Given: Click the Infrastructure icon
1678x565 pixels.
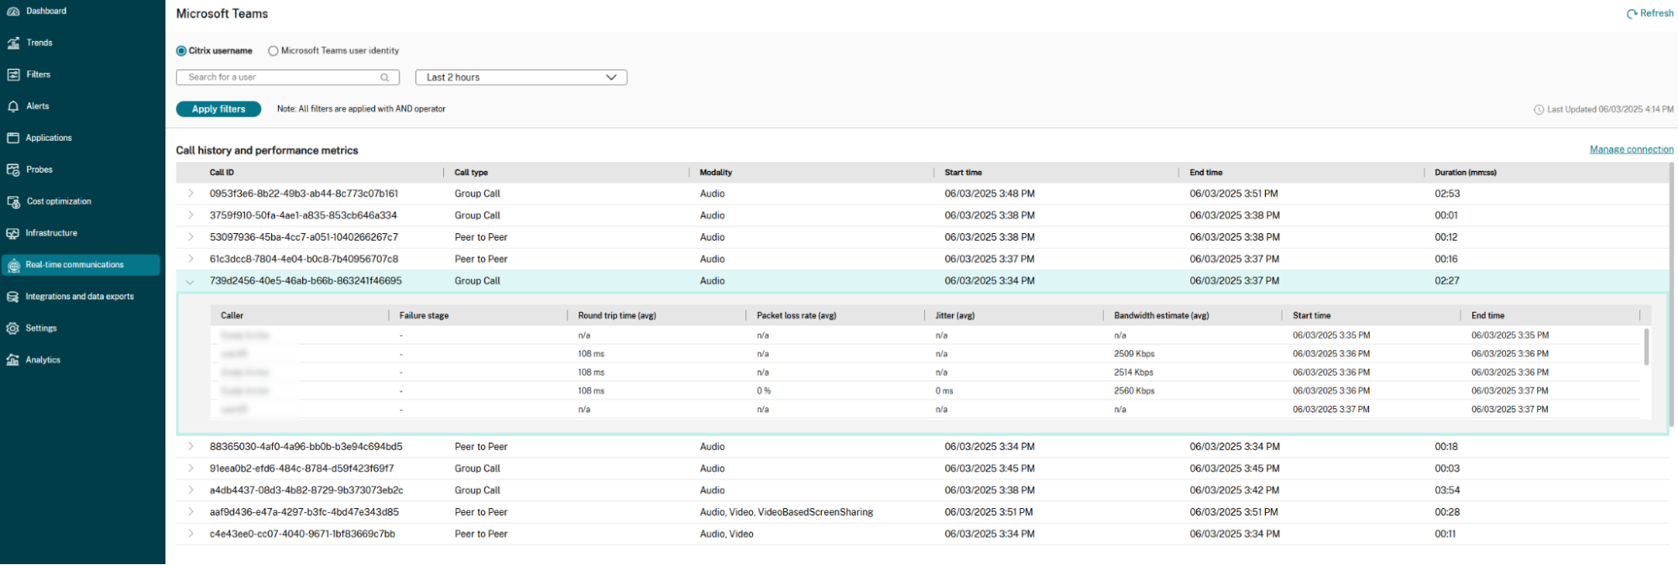Looking at the screenshot, I should click(x=13, y=234).
